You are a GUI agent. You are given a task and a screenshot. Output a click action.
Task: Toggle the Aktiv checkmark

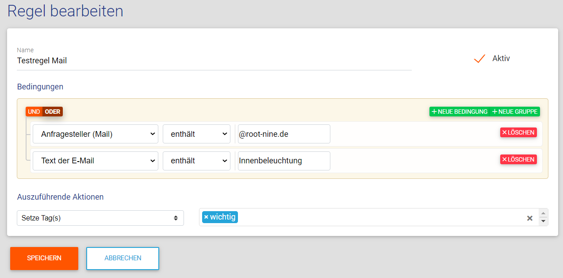[479, 58]
